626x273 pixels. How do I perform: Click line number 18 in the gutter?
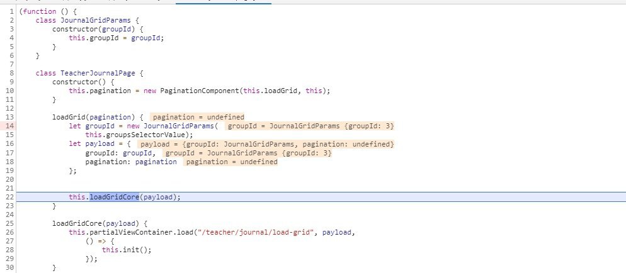10,162
